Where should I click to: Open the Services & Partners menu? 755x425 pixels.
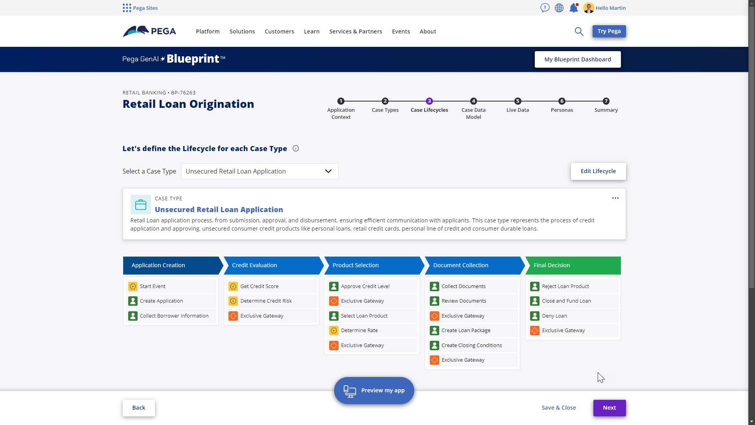click(355, 31)
